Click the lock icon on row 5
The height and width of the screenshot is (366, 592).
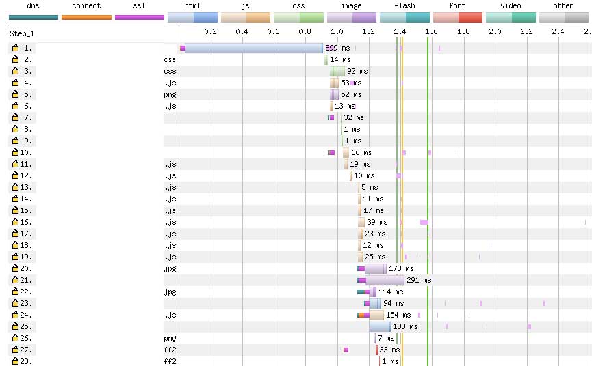pos(15,95)
